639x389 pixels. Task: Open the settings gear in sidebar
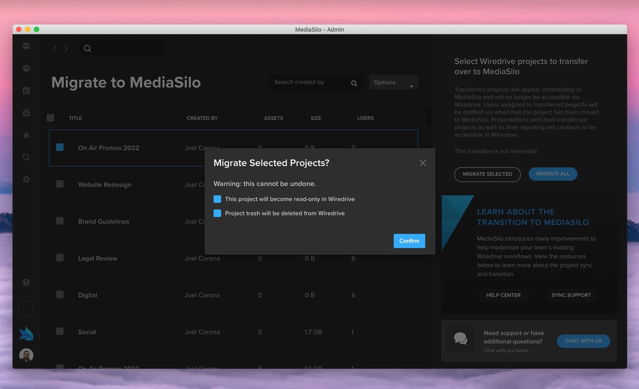(x=26, y=179)
